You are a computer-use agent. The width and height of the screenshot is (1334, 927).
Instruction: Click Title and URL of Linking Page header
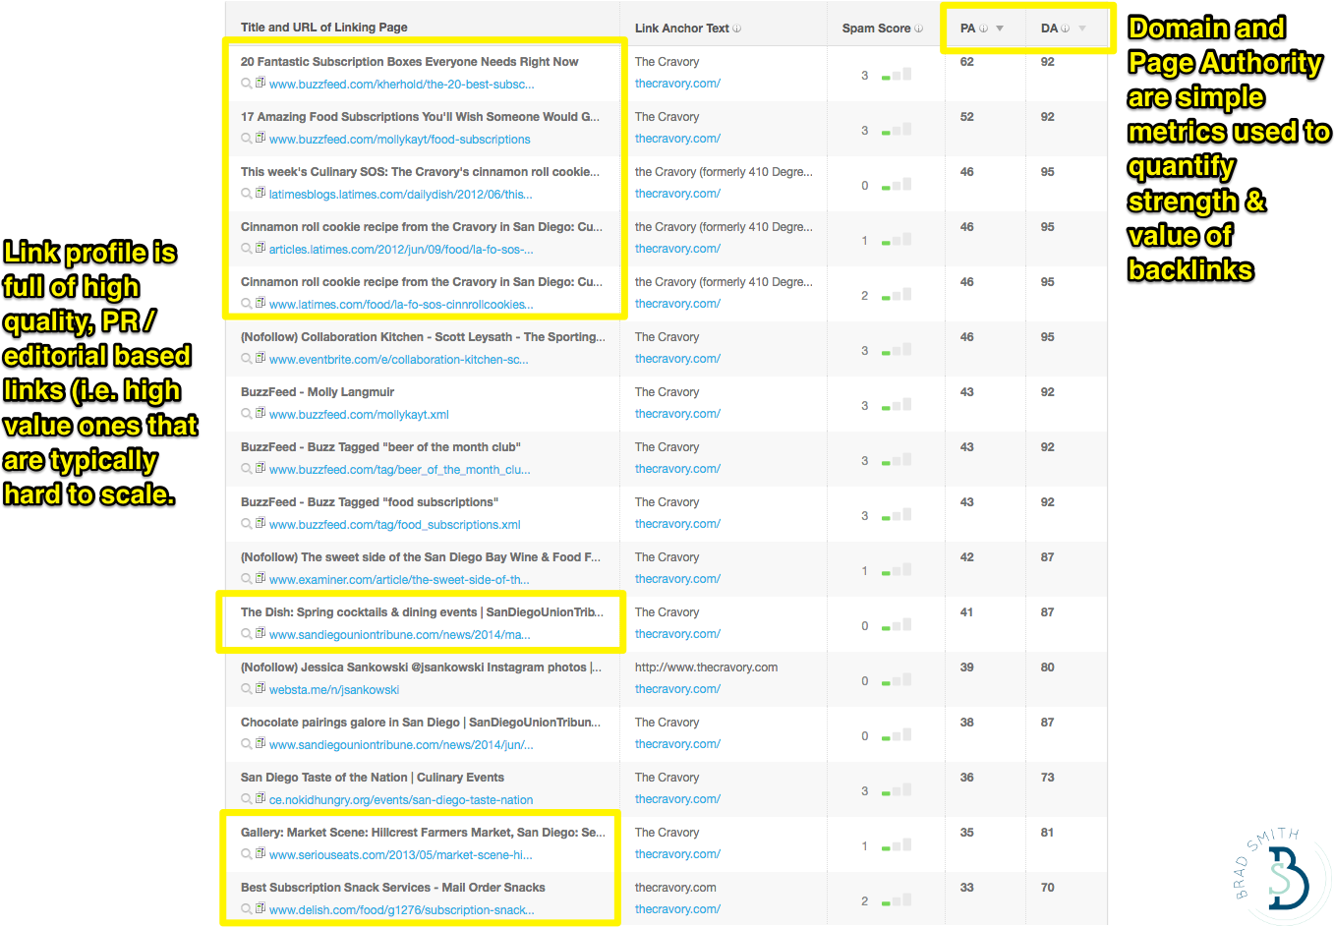click(324, 28)
